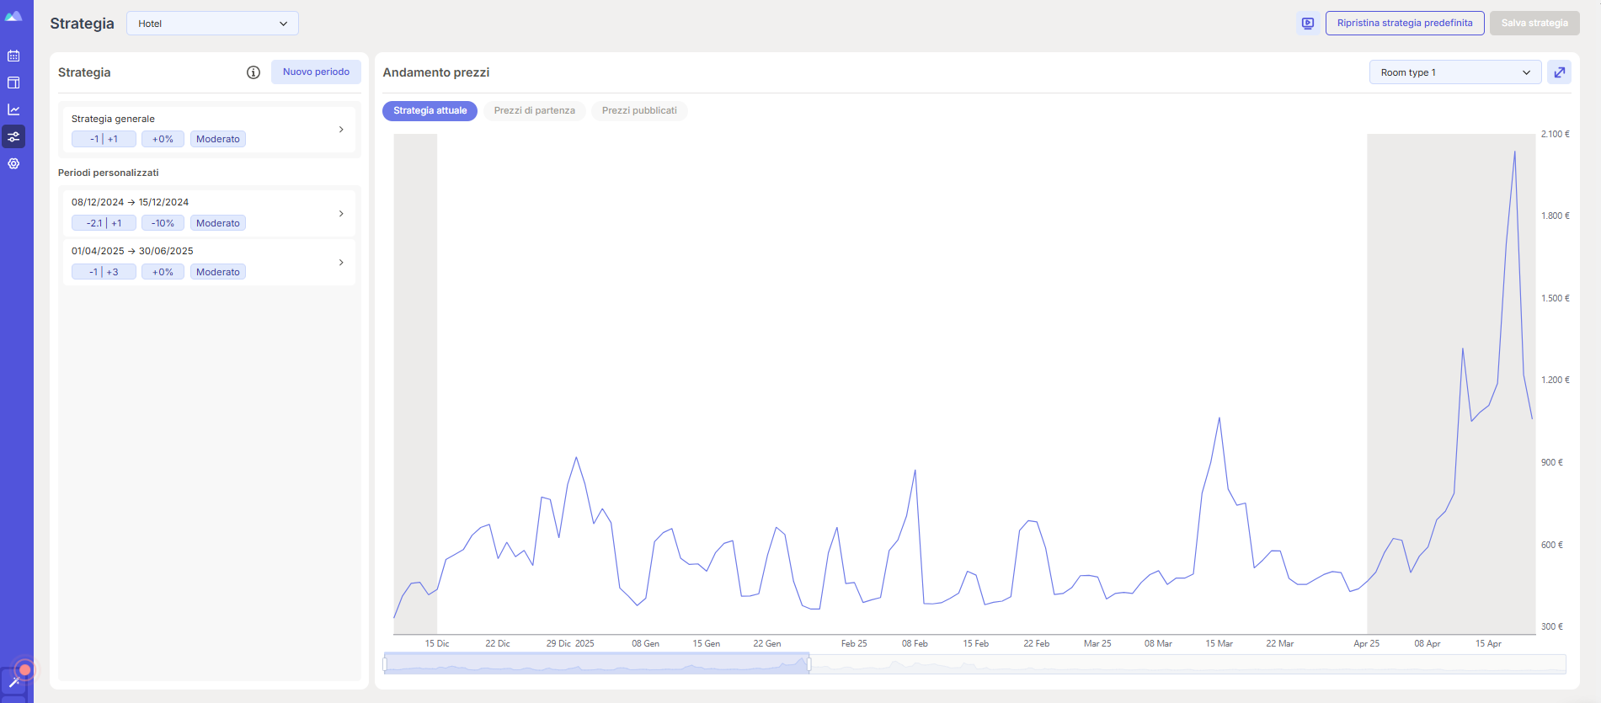This screenshot has width=1601, height=703.
Task: Select the Strategia attuale tab
Action: click(x=430, y=111)
